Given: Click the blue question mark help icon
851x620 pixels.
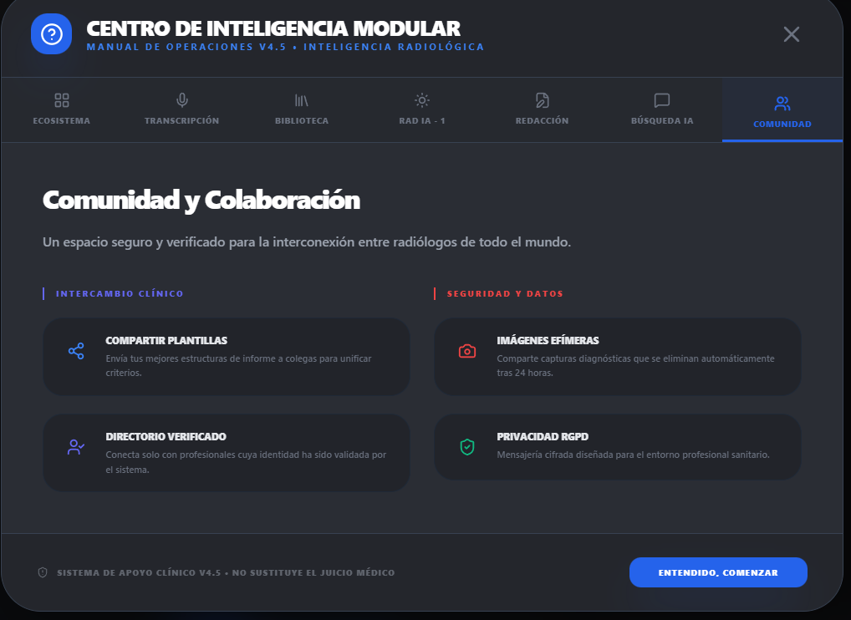Looking at the screenshot, I should pos(52,34).
